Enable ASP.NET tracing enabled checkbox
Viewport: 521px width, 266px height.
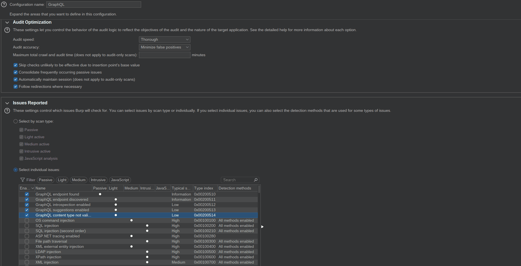tap(27, 236)
